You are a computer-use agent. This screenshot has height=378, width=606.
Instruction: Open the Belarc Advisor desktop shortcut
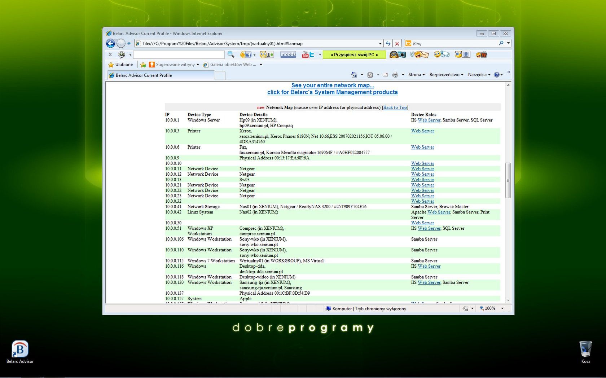tap(20, 352)
